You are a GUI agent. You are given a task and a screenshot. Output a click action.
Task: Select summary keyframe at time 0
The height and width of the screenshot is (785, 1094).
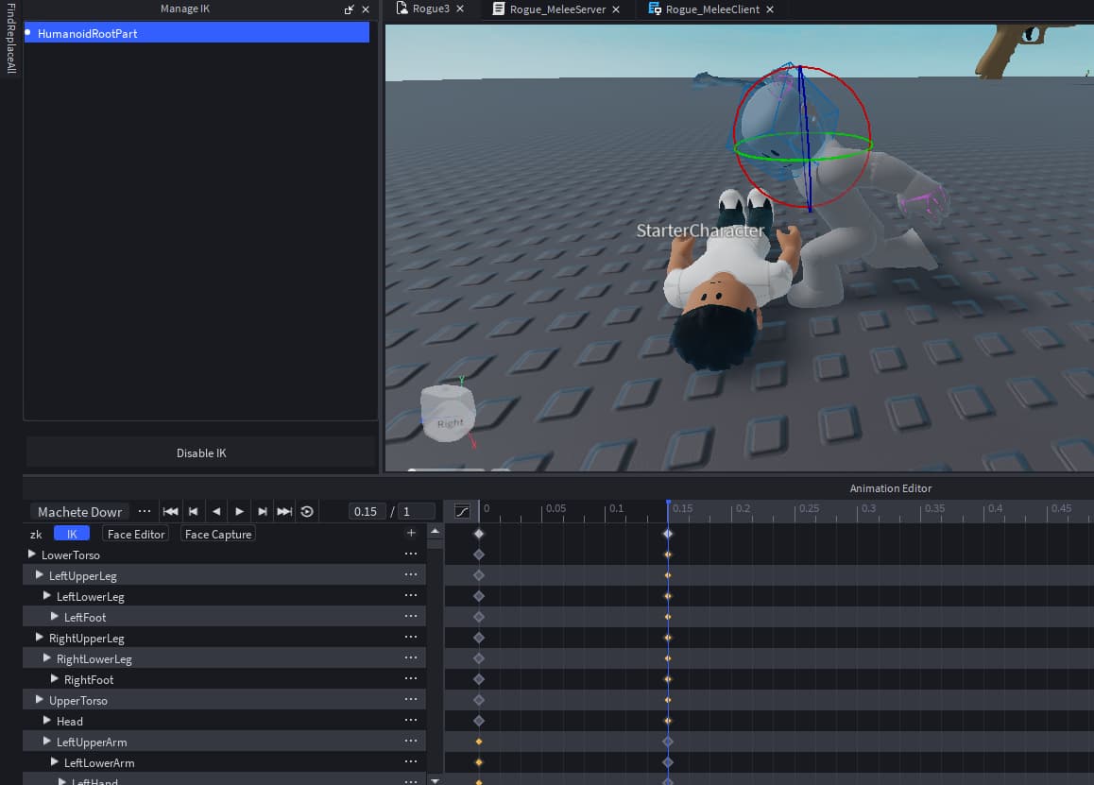(479, 533)
